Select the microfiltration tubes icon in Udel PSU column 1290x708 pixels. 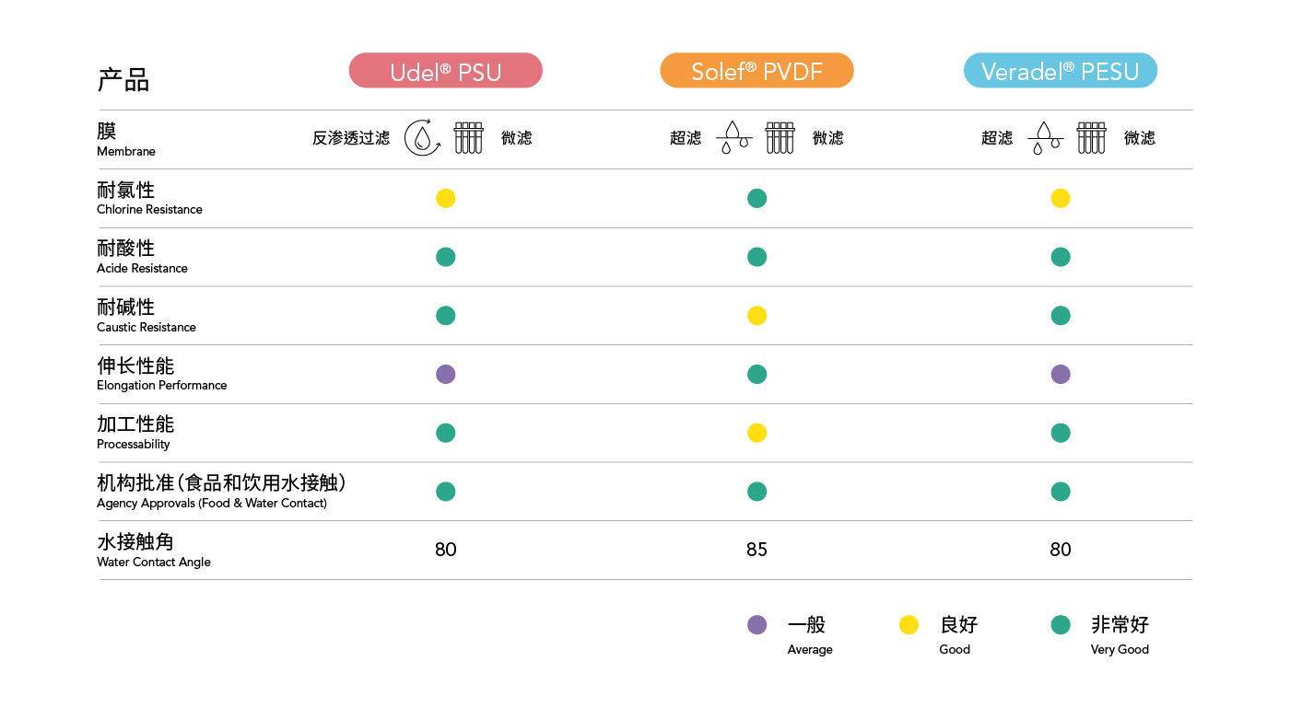(468, 138)
